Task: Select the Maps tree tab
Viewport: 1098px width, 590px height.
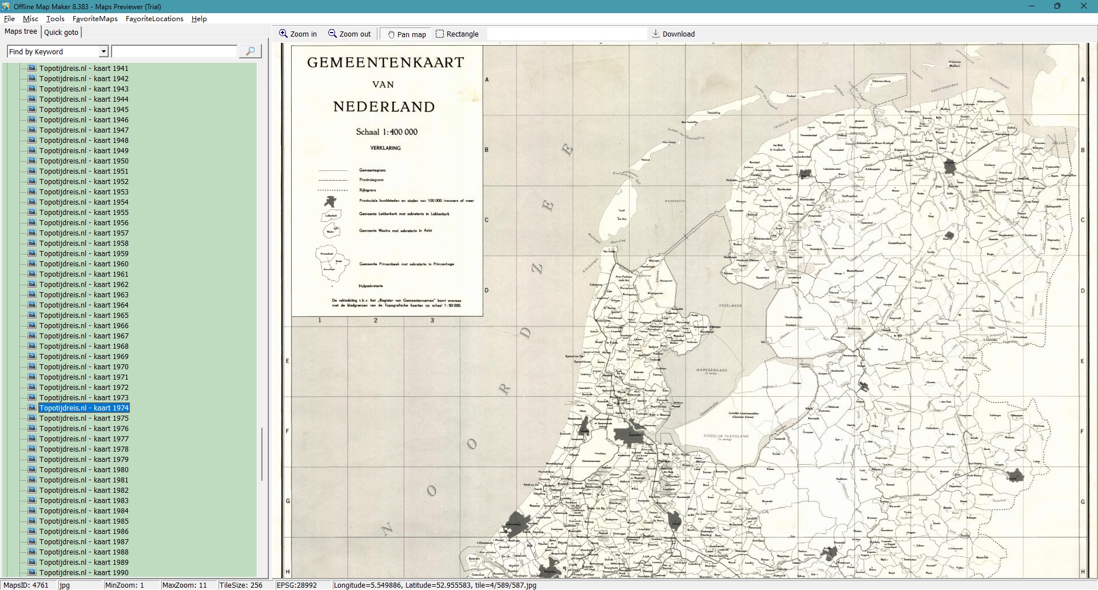Action: pyautogui.click(x=21, y=31)
